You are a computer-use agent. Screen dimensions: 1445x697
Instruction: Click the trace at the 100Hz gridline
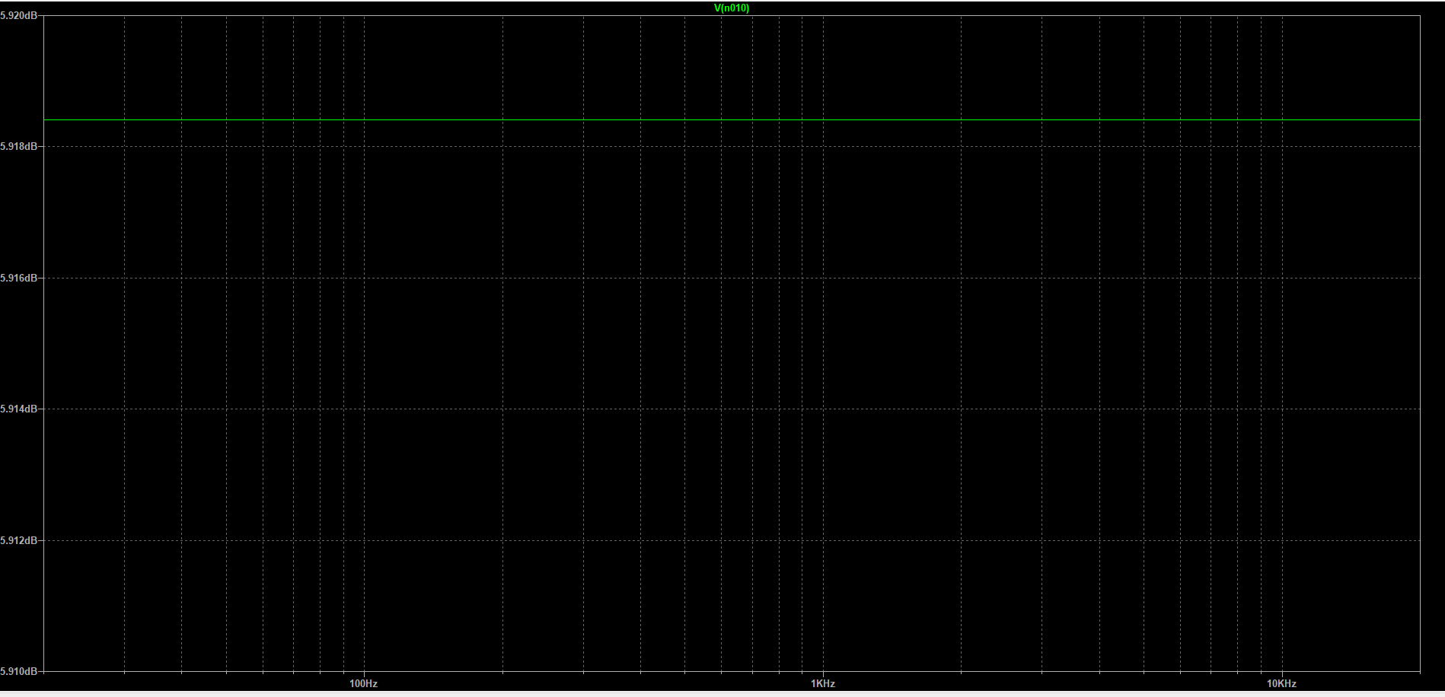364,119
